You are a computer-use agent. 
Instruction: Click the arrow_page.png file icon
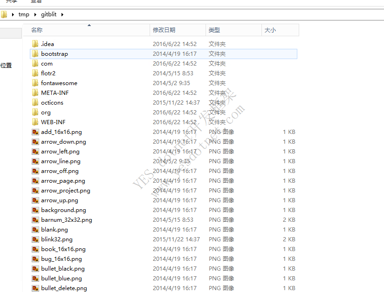click(x=35, y=181)
